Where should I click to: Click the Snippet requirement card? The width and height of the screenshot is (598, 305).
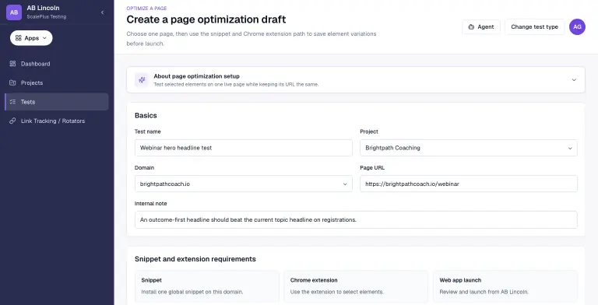tap(207, 286)
